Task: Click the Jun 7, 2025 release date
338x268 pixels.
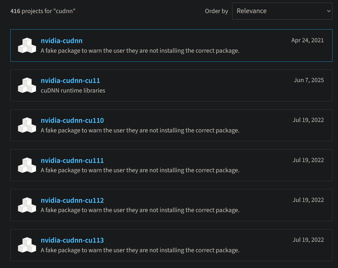Action: coord(309,80)
